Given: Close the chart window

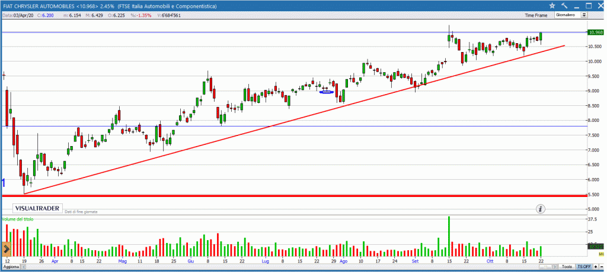Looking at the screenshot, I should 600,6.
